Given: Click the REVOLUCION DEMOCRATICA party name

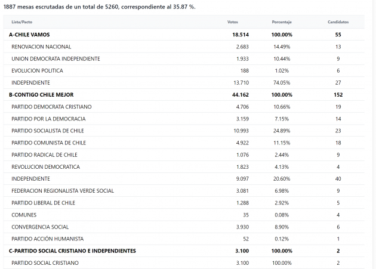Looking at the screenshot, I should coord(45,166).
